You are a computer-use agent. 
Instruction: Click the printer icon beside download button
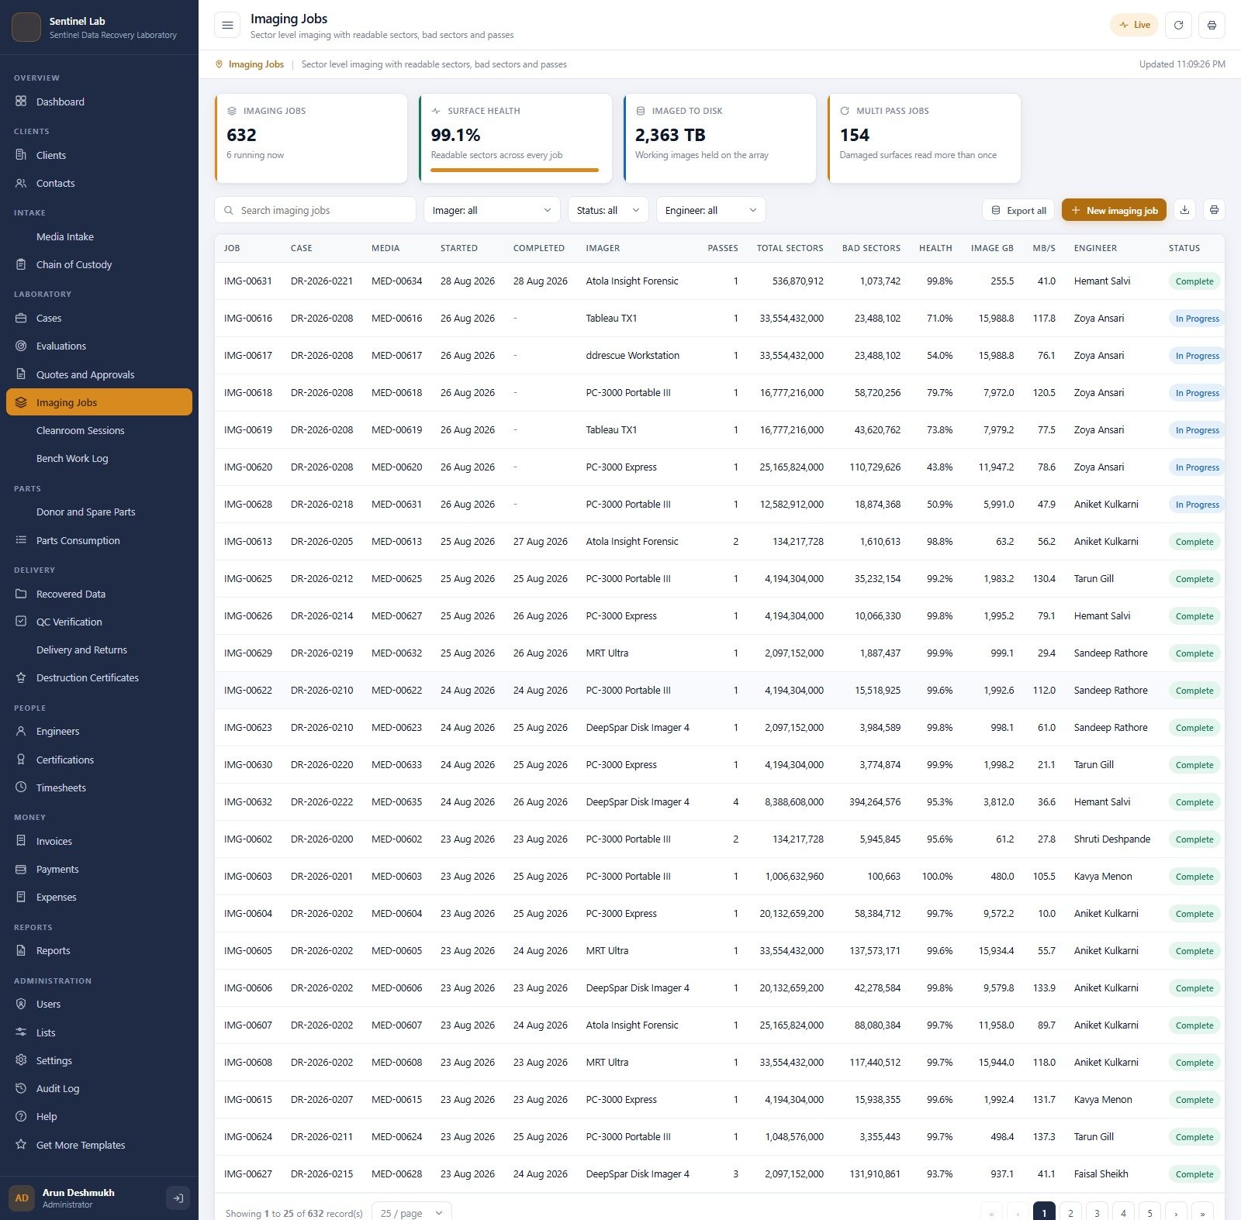pyautogui.click(x=1214, y=210)
